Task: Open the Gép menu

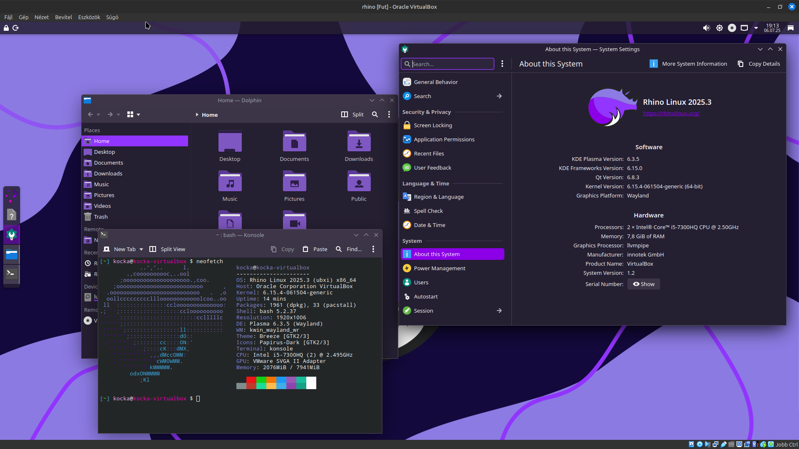Action: click(x=24, y=17)
